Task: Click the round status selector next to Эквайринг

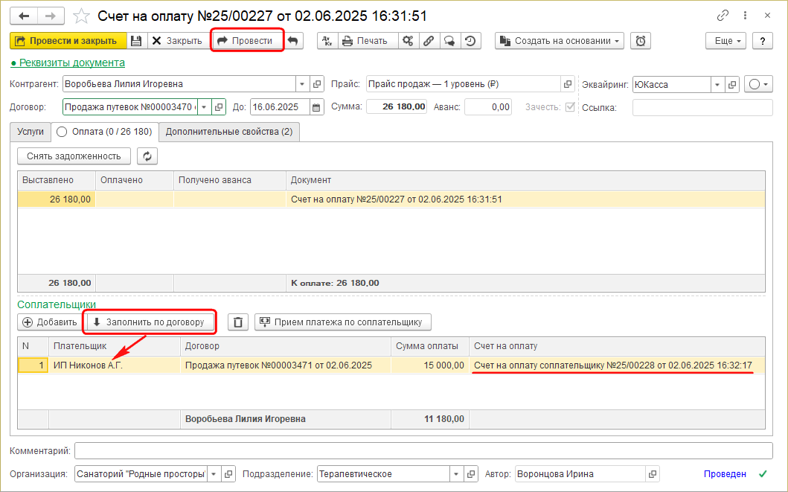Action: (x=758, y=84)
